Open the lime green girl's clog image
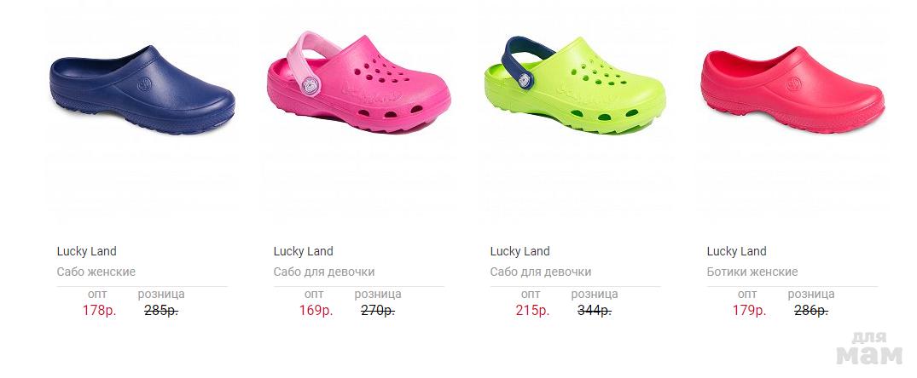The width and height of the screenshot is (917, 378). (x=575, y=84)
